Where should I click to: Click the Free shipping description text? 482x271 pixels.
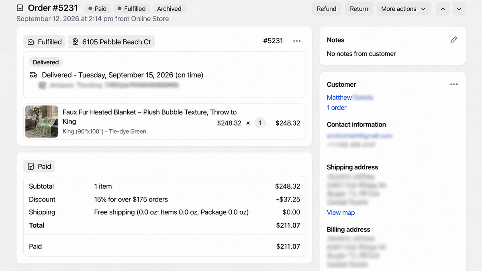coord(172,212)
